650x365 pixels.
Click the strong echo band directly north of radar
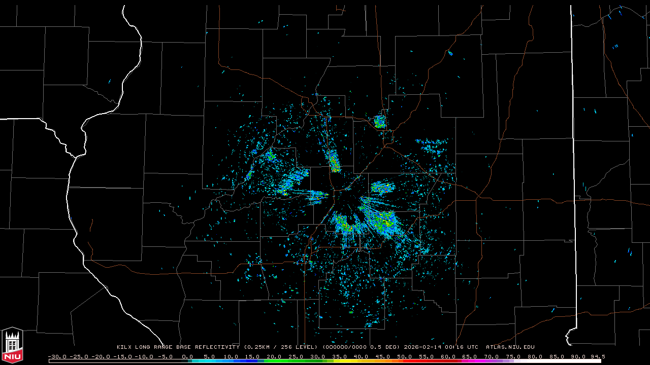[x=333, y=161]
